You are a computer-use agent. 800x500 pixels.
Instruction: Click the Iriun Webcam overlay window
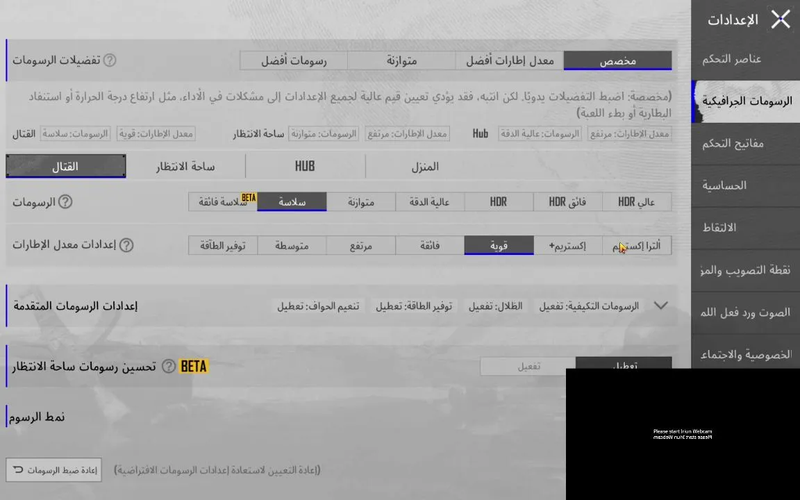tap(683, 433)
